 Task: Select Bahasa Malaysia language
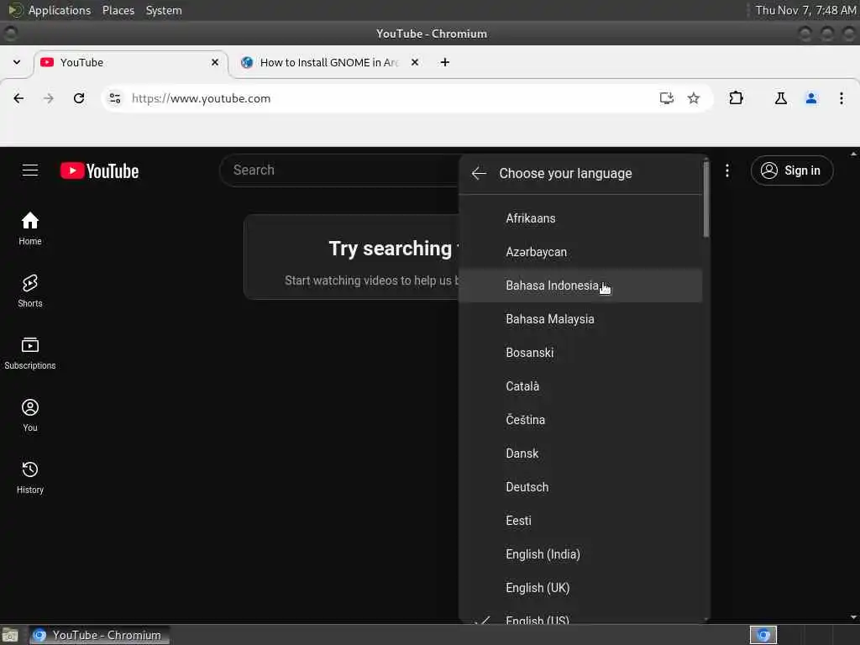pyautogui.click(x=581, y=318)
